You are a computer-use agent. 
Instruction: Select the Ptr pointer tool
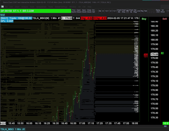pos(127,11)
